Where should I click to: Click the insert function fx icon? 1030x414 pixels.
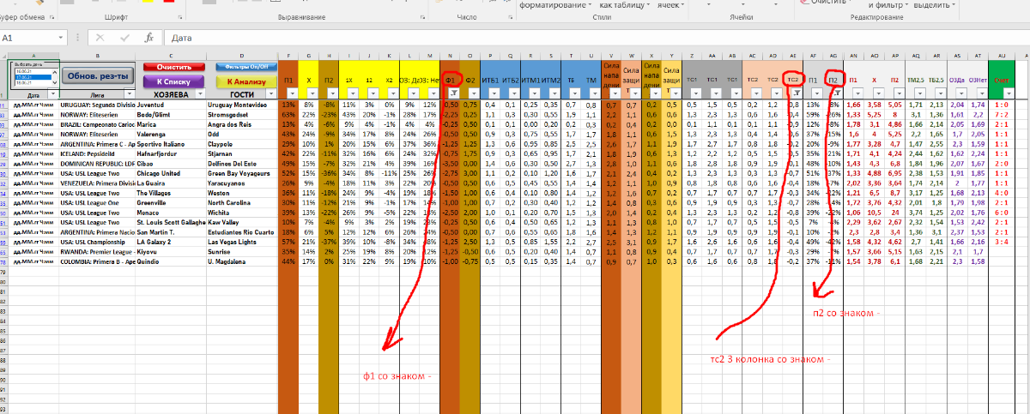click(148, 39)
